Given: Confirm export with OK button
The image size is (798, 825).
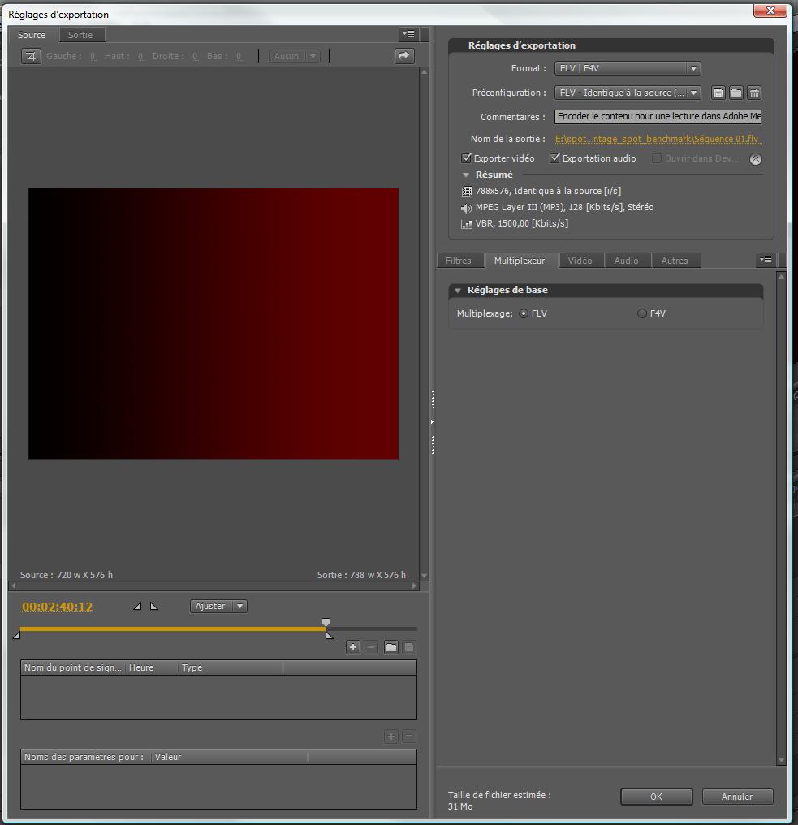Looking at the screenshot, I should point(656,797).
